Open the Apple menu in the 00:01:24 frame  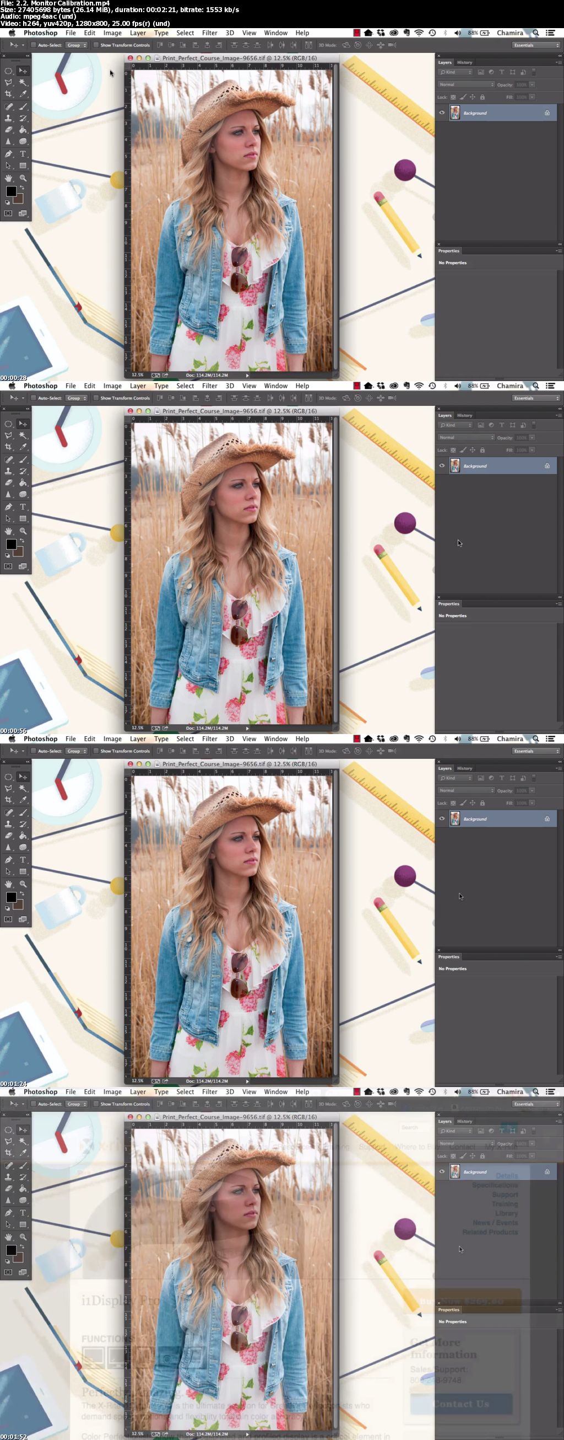point(12,738)
